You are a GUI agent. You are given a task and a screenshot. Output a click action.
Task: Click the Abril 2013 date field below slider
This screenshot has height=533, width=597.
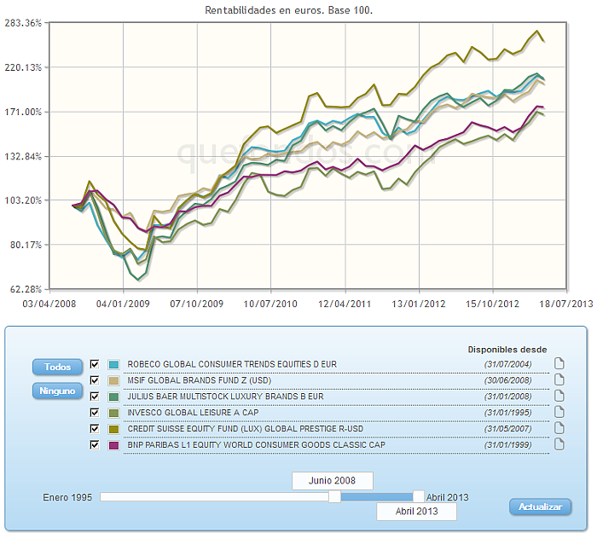point(416,512)
